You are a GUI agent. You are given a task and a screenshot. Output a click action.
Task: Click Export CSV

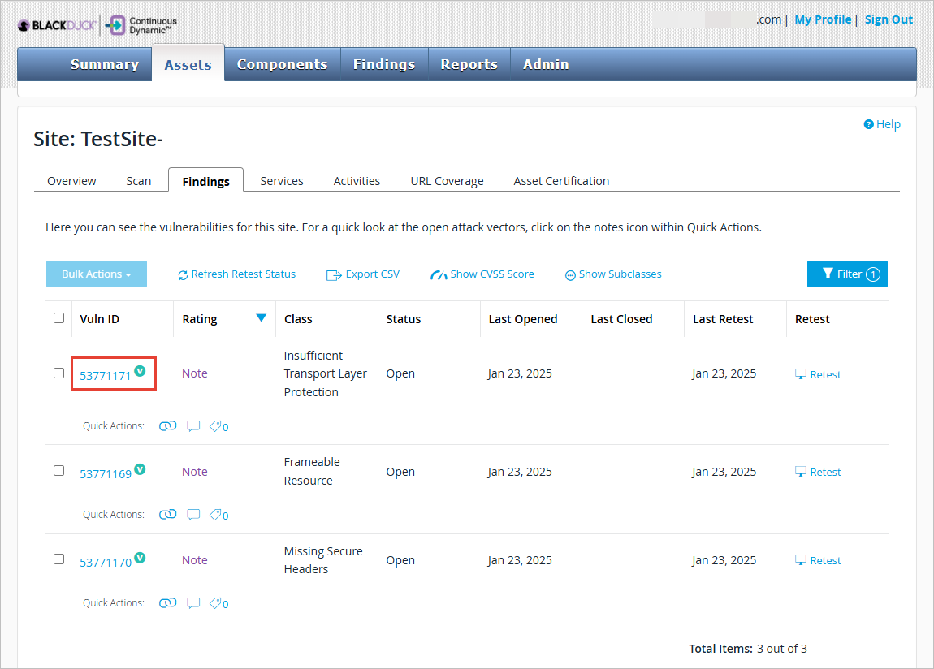click(x=363, y=274)
